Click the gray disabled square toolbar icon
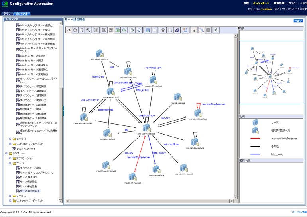Viewport: 307px width, 217px height. 208,30
